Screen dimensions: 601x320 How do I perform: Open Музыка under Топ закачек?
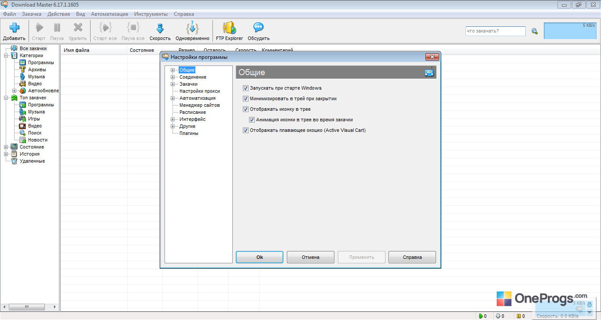37,112
